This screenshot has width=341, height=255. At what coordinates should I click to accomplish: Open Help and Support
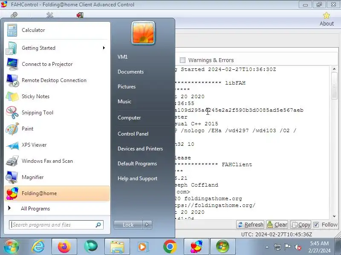coord(137,178)
